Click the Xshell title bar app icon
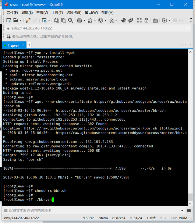Viewport: 195px width, 223px height. [x=6, y=5]
